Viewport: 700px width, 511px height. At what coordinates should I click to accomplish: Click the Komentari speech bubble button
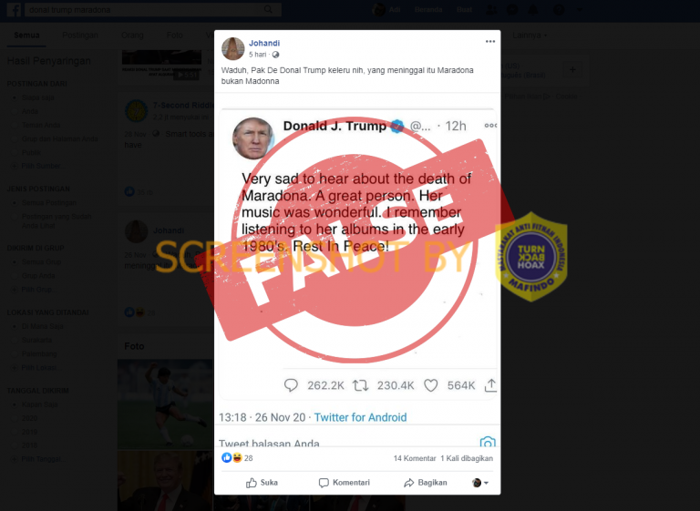(345, 483)
